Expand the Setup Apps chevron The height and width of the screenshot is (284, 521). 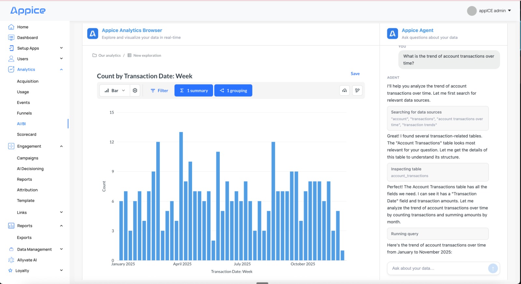[61, 48]
